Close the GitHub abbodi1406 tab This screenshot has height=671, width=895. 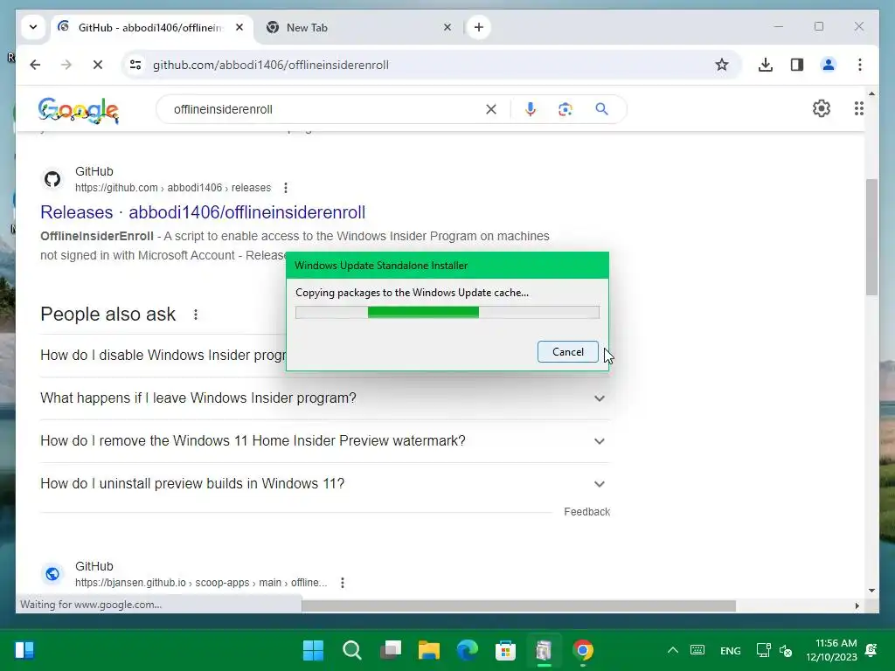pyautogui.click(x=239, y=27)
